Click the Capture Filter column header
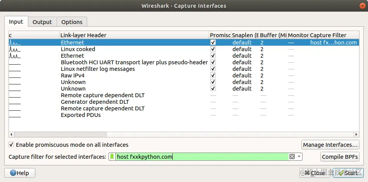368x182 pixels. [334, 35]
